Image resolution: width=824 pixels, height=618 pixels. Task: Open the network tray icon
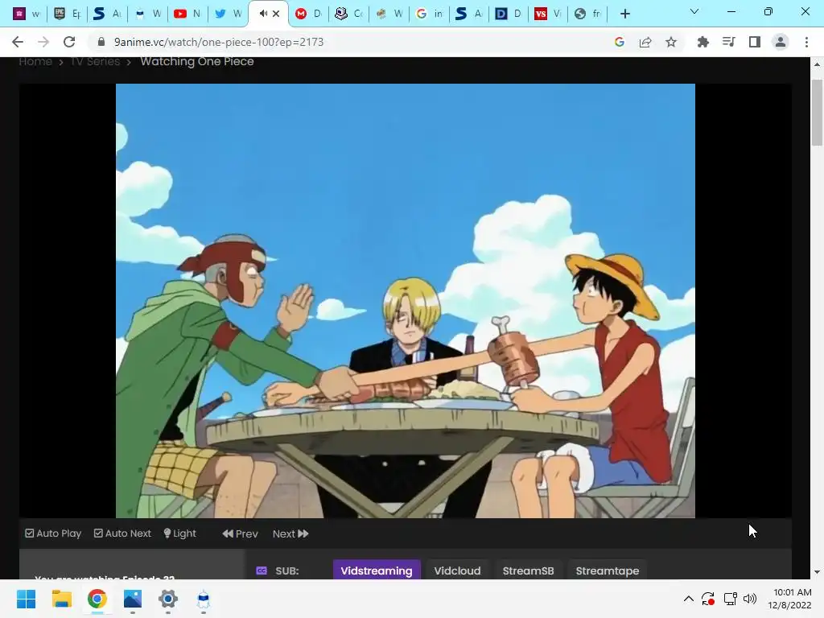730,599
